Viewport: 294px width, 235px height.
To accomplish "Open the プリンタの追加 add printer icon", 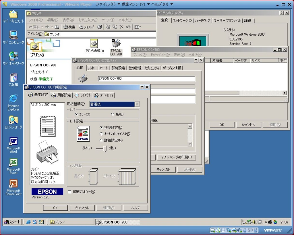I will click(94, 44).
